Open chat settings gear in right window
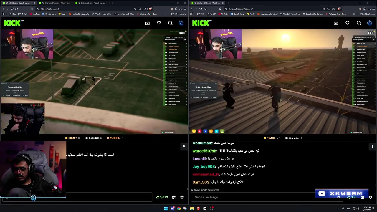The image size is (377, 212). pos(371,197)
